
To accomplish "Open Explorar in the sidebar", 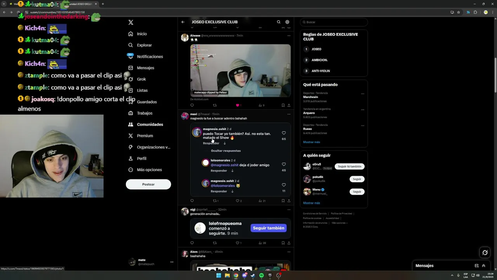I will pos(140,45).
